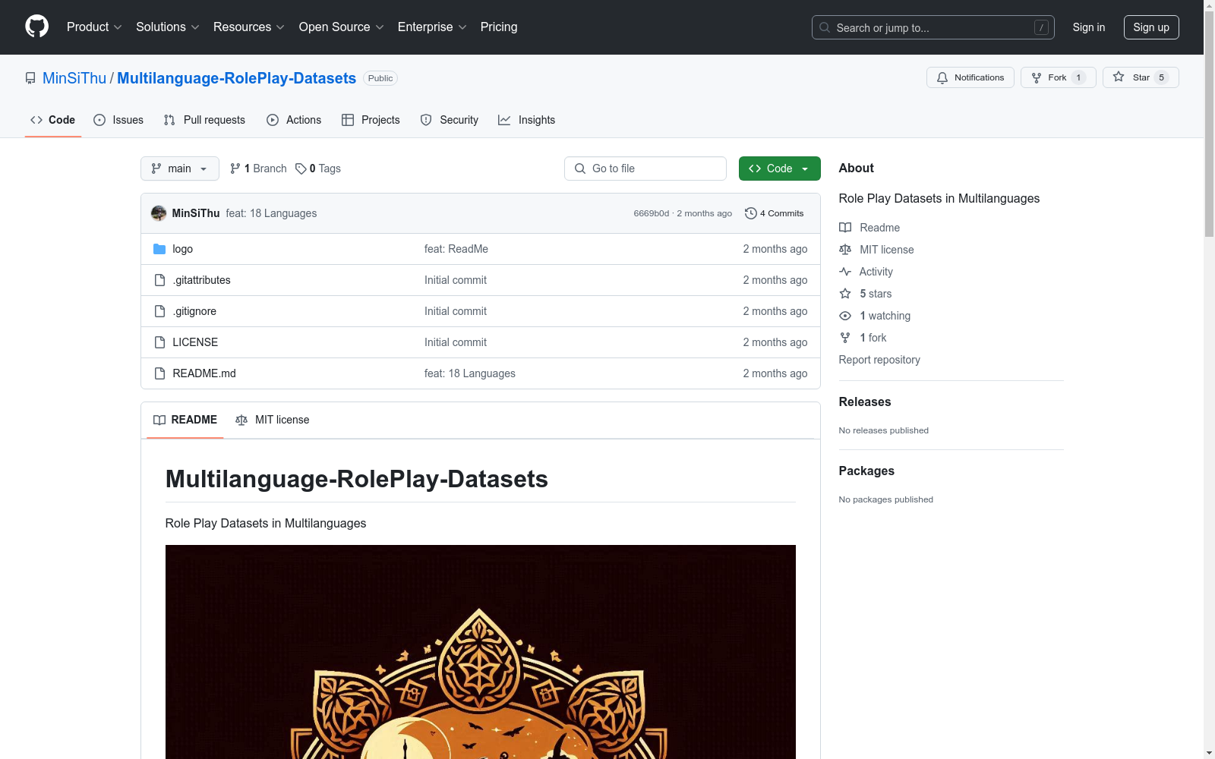Open README.md's feat: 18 Languages commit message
This screenshot has height=759, width=1215.
pyautogui.click(x=470, y=373)
